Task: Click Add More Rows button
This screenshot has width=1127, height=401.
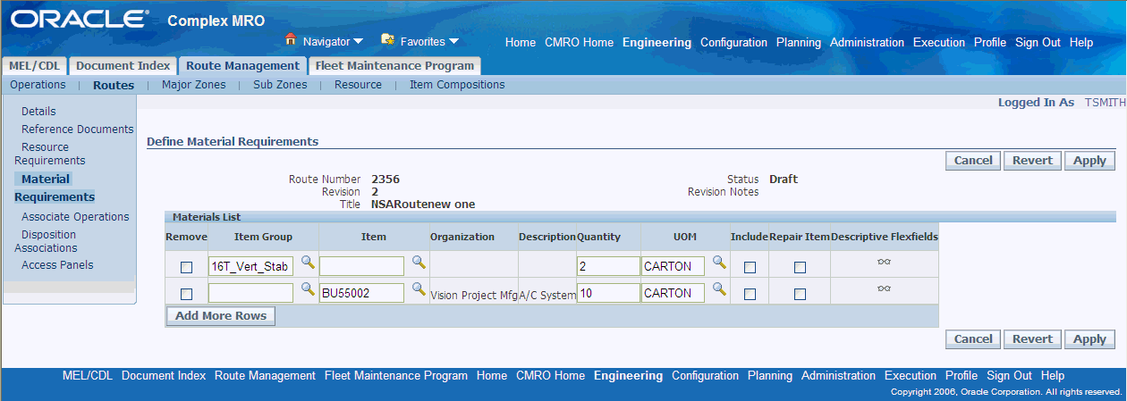Action: pos(221,316)
